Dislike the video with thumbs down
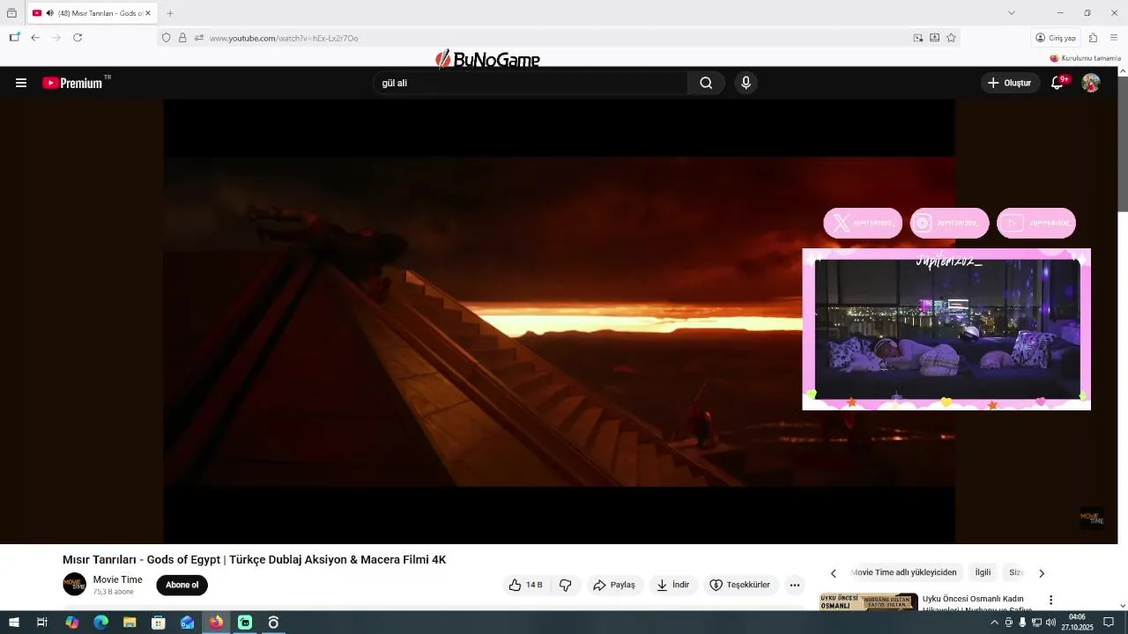 click(x=566, y=585)
